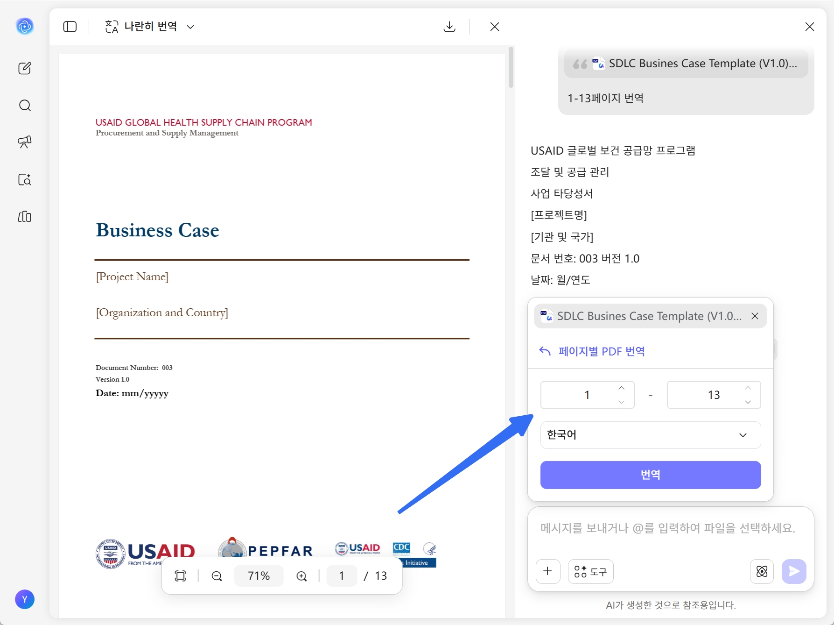
Task: Click the Document Number: 003 line
Action: point(134,368)
